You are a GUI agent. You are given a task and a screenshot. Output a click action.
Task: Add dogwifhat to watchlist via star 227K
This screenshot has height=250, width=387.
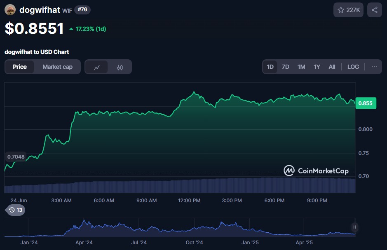[348, 10]
